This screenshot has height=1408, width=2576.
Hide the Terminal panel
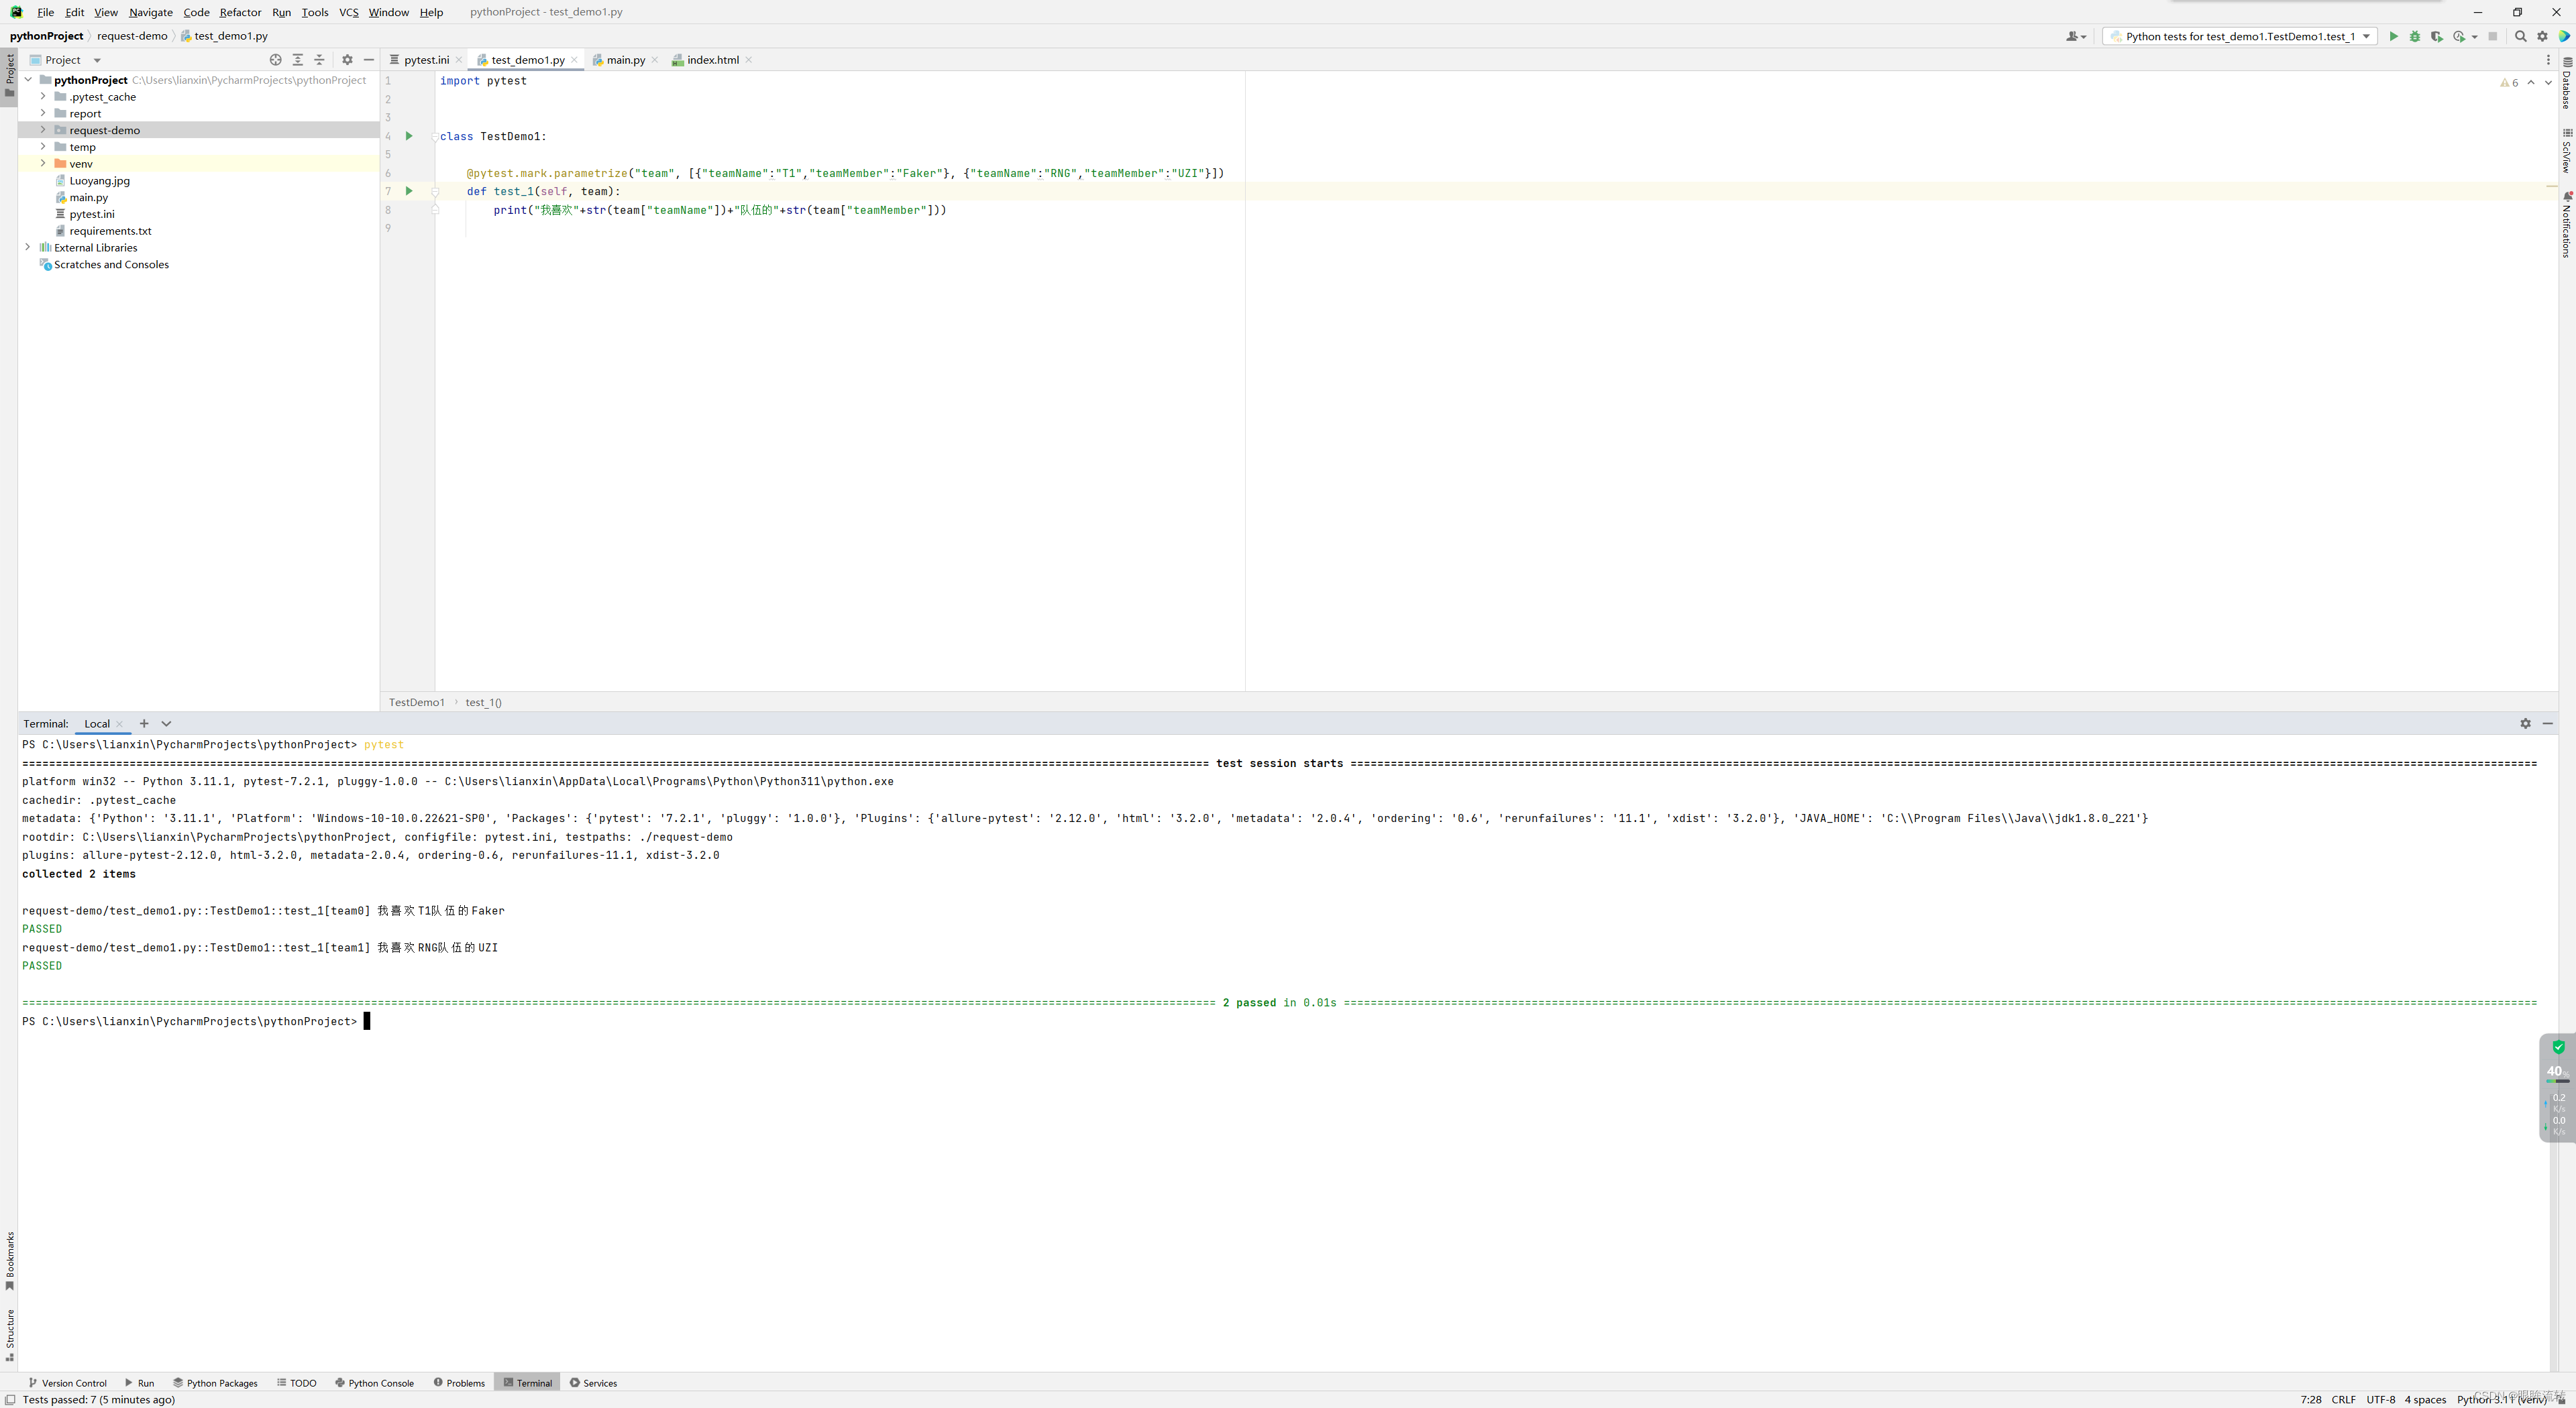2547,723
